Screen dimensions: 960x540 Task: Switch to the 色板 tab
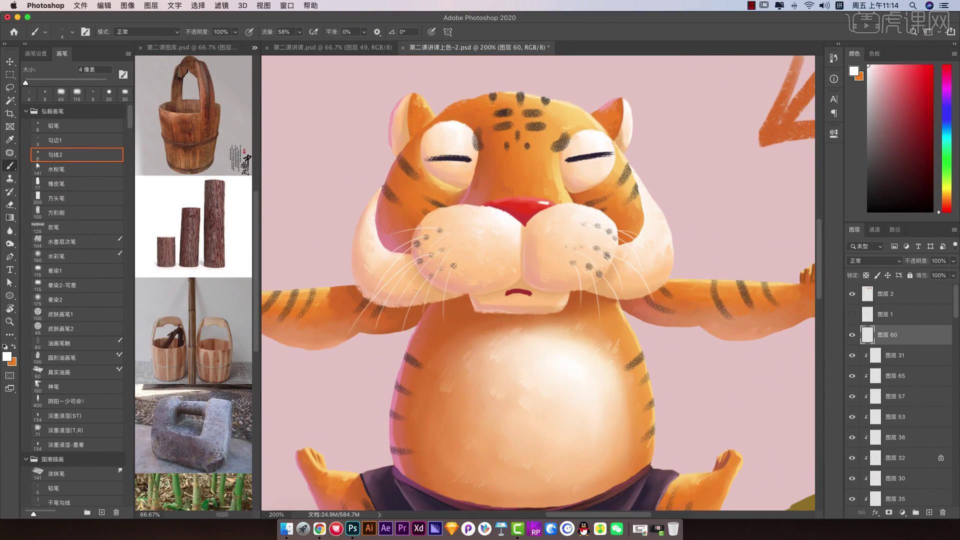[x=874, y=53]
